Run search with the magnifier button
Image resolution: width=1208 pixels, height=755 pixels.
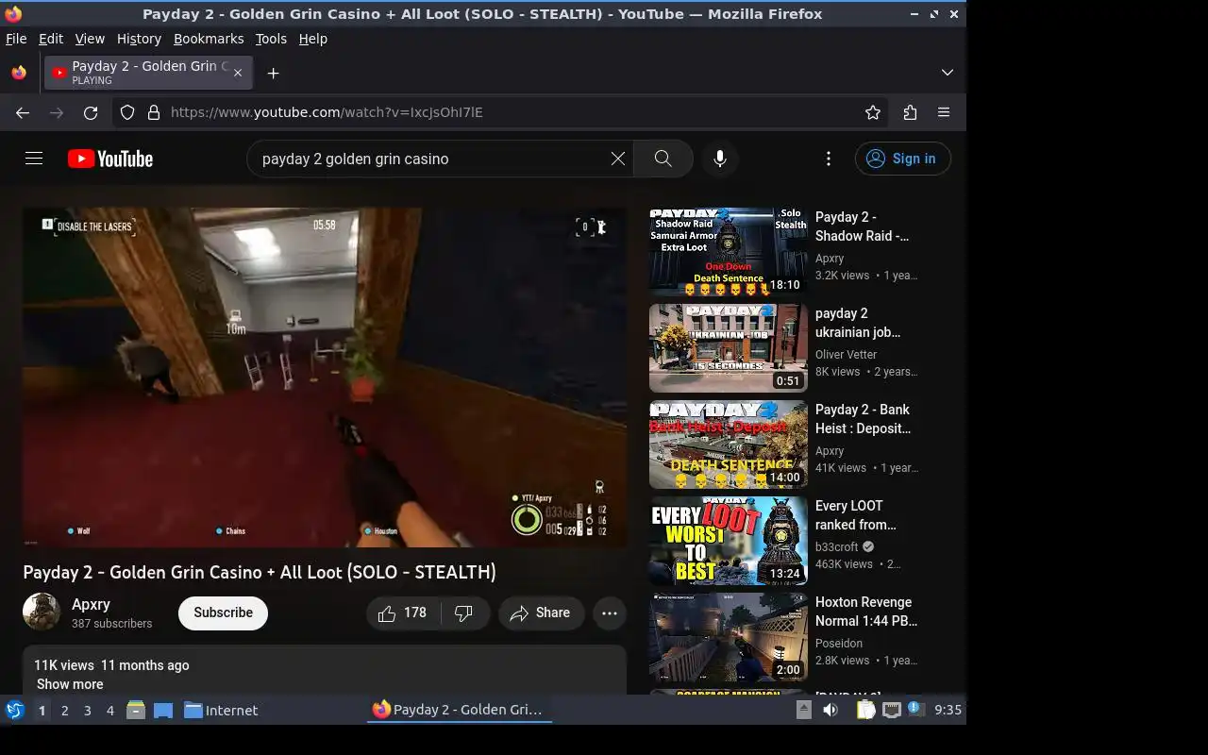(x=663, y=159)
